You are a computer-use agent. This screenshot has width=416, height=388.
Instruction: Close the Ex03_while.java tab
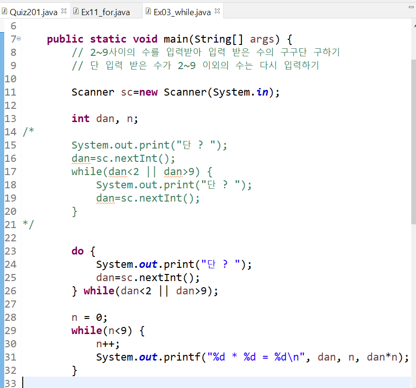217,11
